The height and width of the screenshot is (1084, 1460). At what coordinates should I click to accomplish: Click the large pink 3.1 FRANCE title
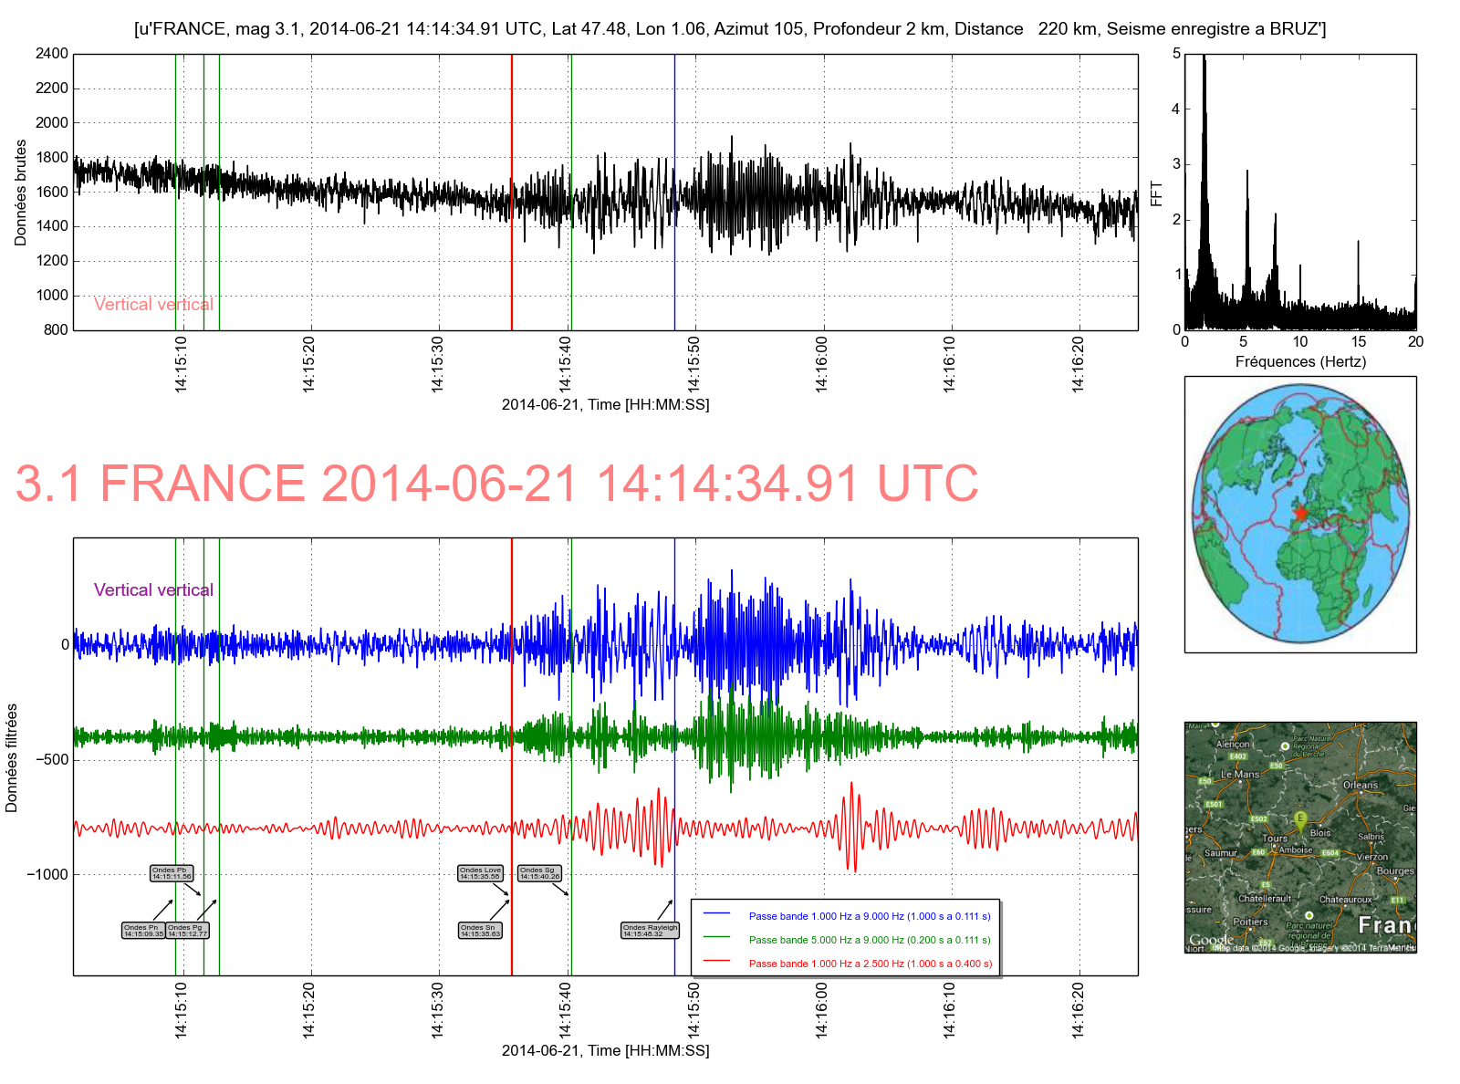[x=496, y=484]
